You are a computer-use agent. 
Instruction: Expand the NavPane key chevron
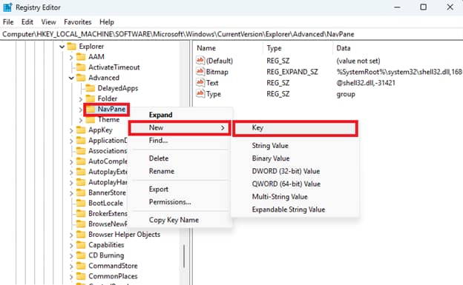81,110
